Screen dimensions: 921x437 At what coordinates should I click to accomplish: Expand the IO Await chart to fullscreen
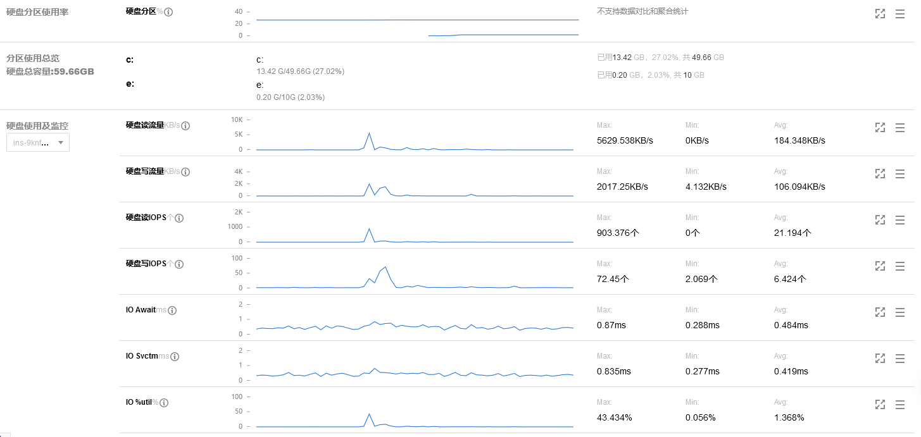point(880,312)
